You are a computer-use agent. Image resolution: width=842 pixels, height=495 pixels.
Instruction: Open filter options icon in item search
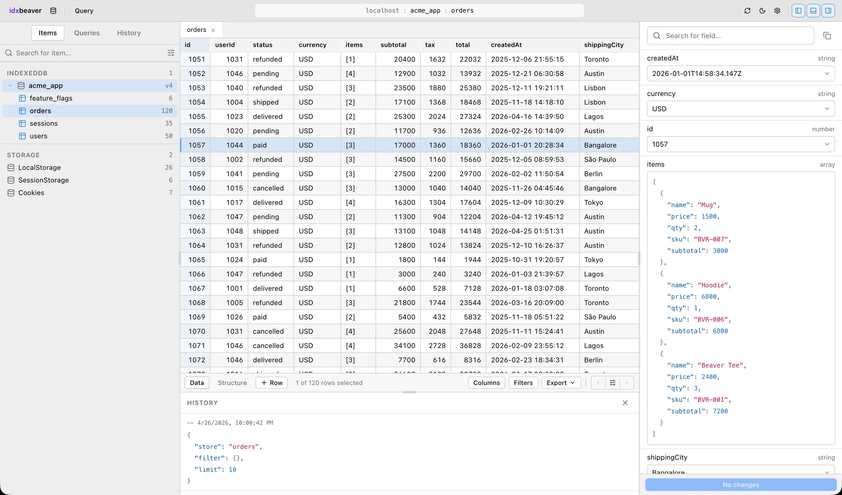[x=171, y=53]
